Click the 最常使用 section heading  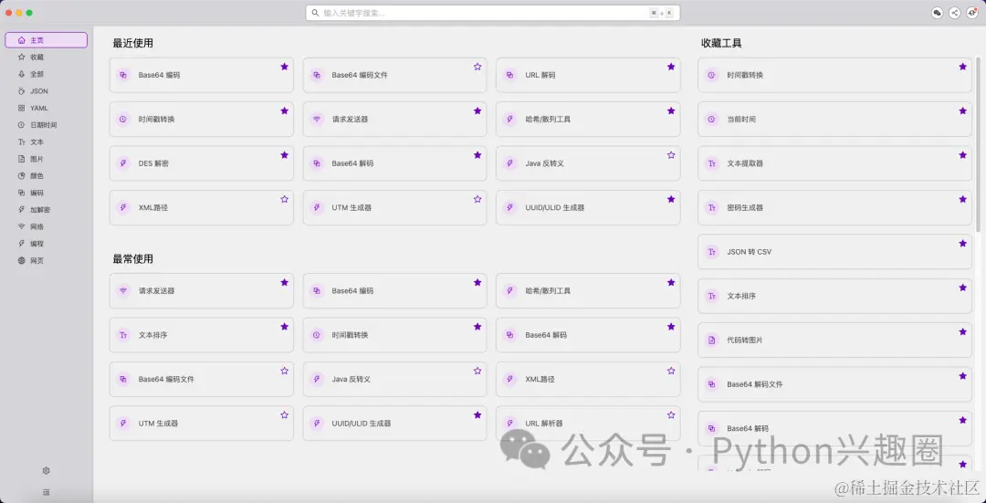pos(132,259)
